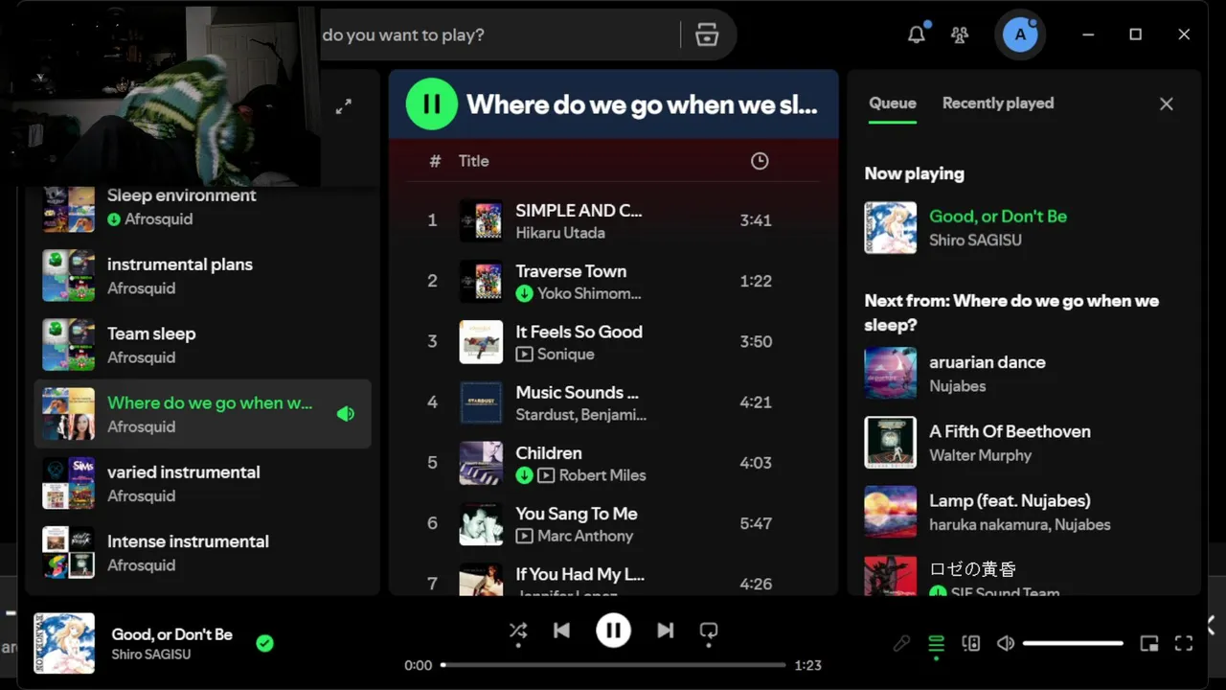Click the song progress bar
This screenshot has width=1226, height=690.
(x=613, y=664)
